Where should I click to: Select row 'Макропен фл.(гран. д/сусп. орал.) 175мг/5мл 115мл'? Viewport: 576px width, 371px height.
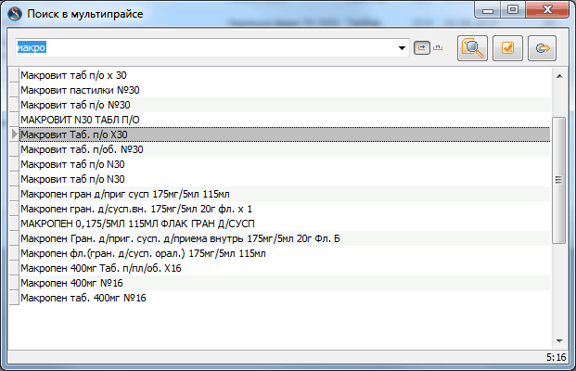285,253
